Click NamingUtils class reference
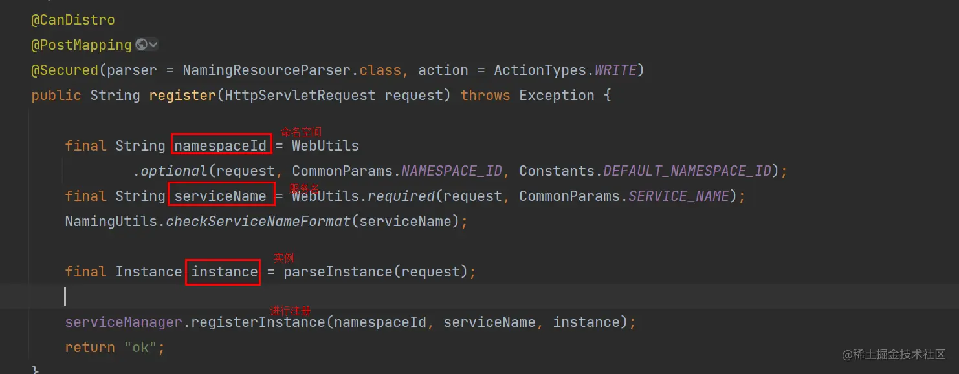 coord(111,222)
